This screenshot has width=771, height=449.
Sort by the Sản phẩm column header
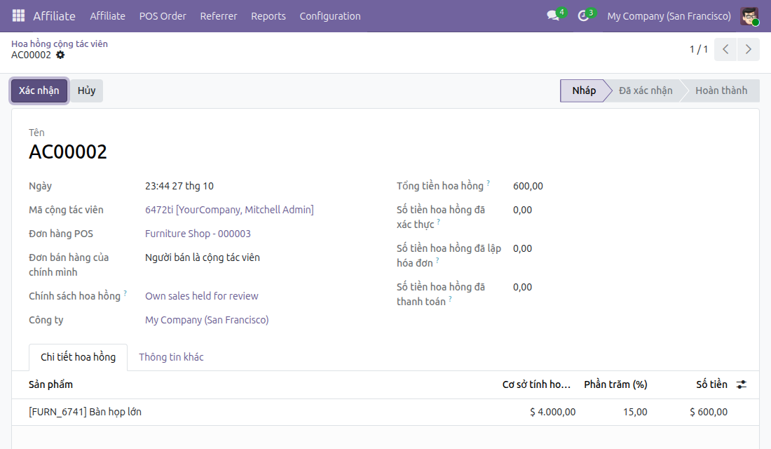50,384
